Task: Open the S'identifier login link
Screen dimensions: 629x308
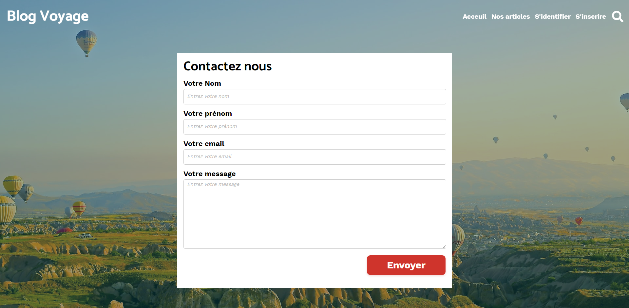Action: coord(553,16)
